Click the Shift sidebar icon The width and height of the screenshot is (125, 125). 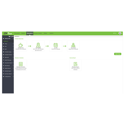point(3,49)
